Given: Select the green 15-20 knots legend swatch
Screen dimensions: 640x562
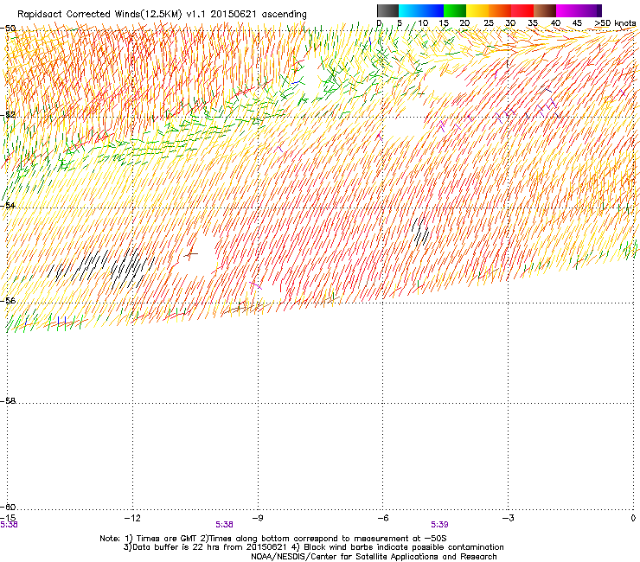Looking at the screenshot, I should click(455, 10).
